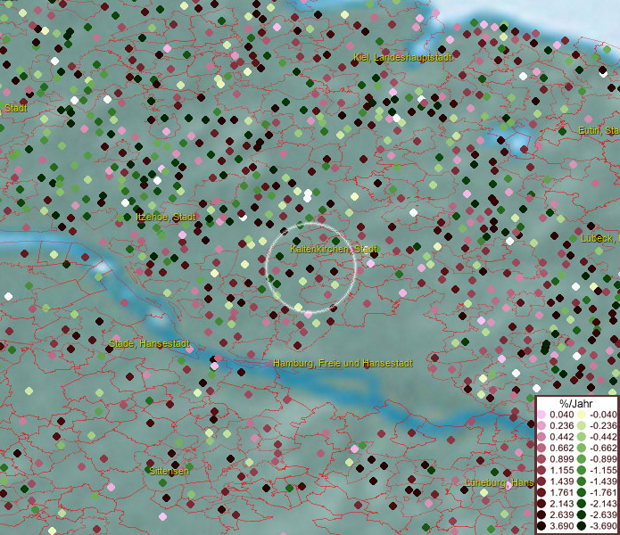620x535 pixels.
Task: Click the legend value -1.155
Action: 603,470
